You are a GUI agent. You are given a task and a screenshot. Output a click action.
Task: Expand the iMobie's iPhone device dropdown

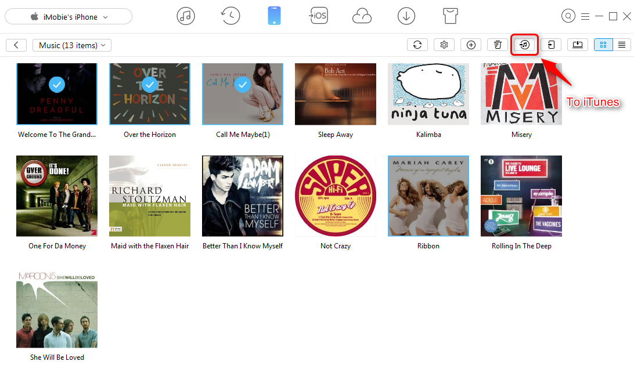pyautogui.click(x=69, y=17)
